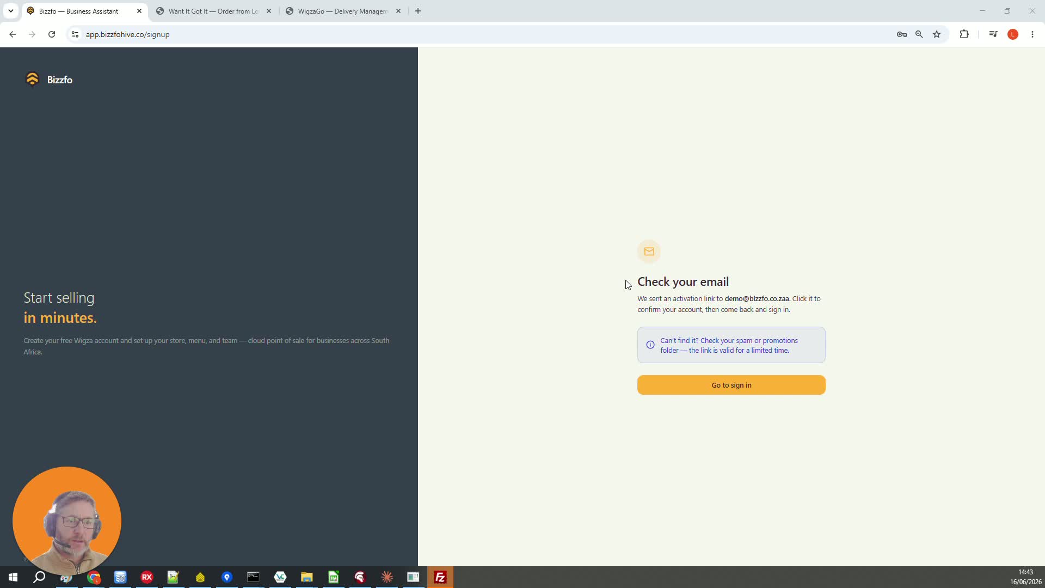Open the password key icon in address bar
The width and height of the screenshot is (1045, 588).
(x=901, y=34)
